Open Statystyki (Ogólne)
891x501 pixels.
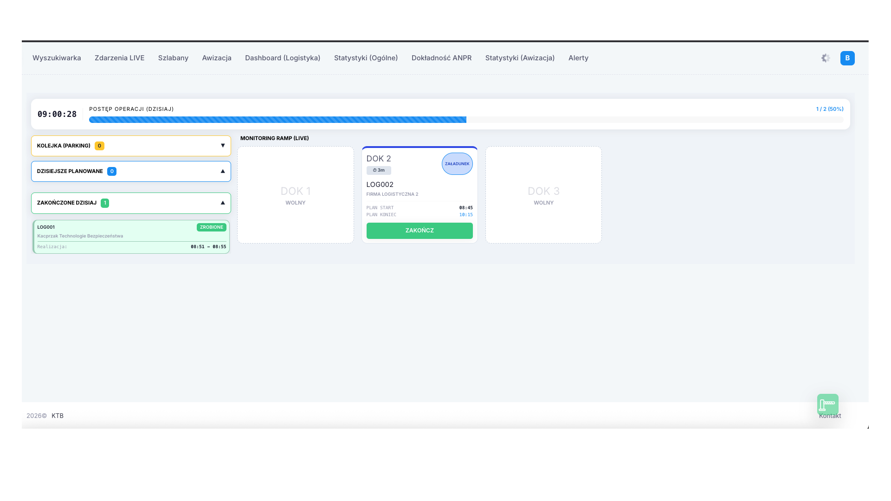coord(366,58)
